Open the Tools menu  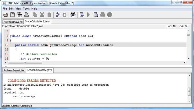tap(26, 9)
